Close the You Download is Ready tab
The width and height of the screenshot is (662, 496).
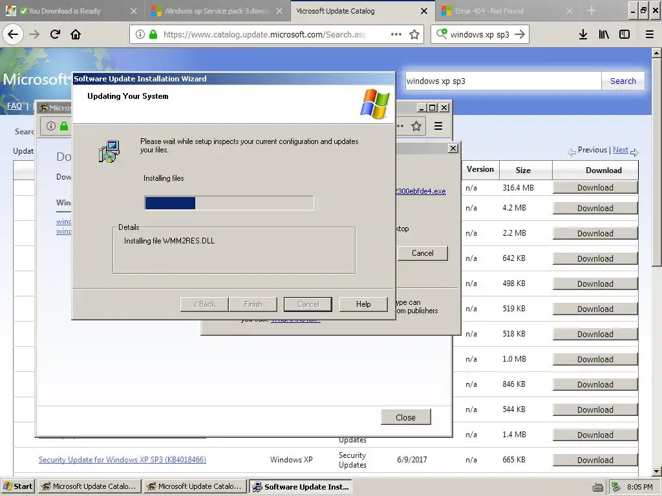tap(133, 12)
